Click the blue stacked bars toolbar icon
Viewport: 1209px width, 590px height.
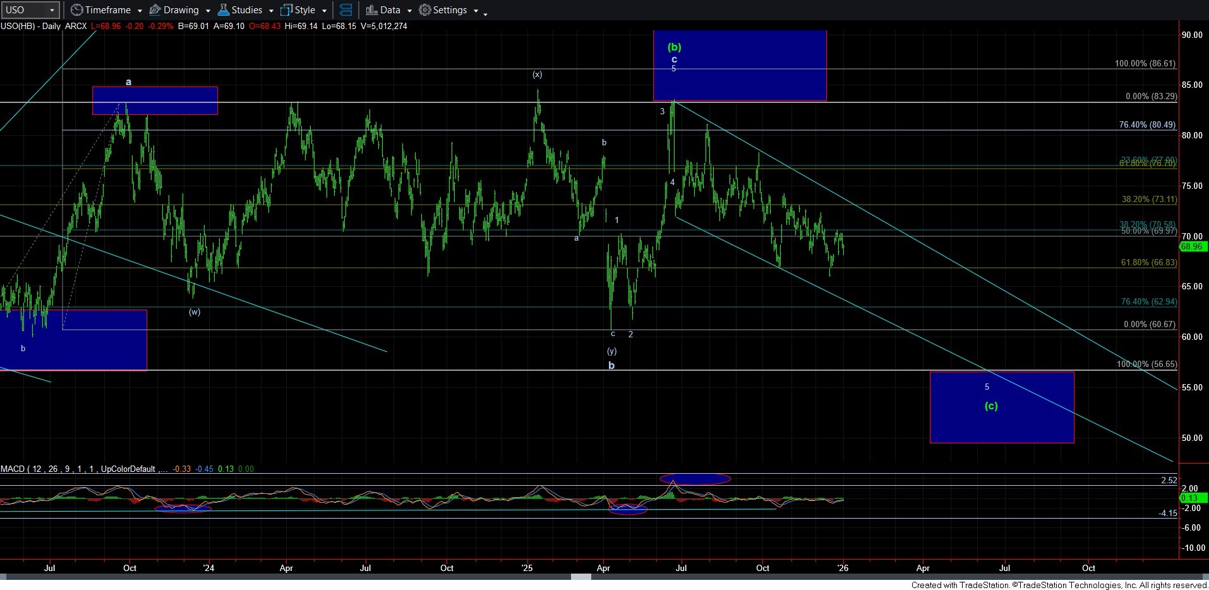point(346,10)
